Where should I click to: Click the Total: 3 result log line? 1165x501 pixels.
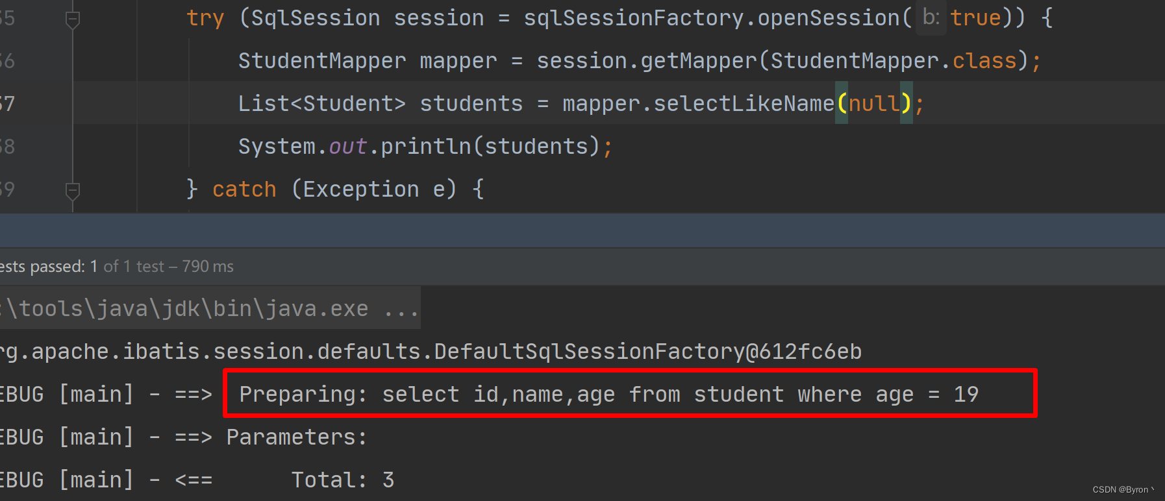[197, 480]
